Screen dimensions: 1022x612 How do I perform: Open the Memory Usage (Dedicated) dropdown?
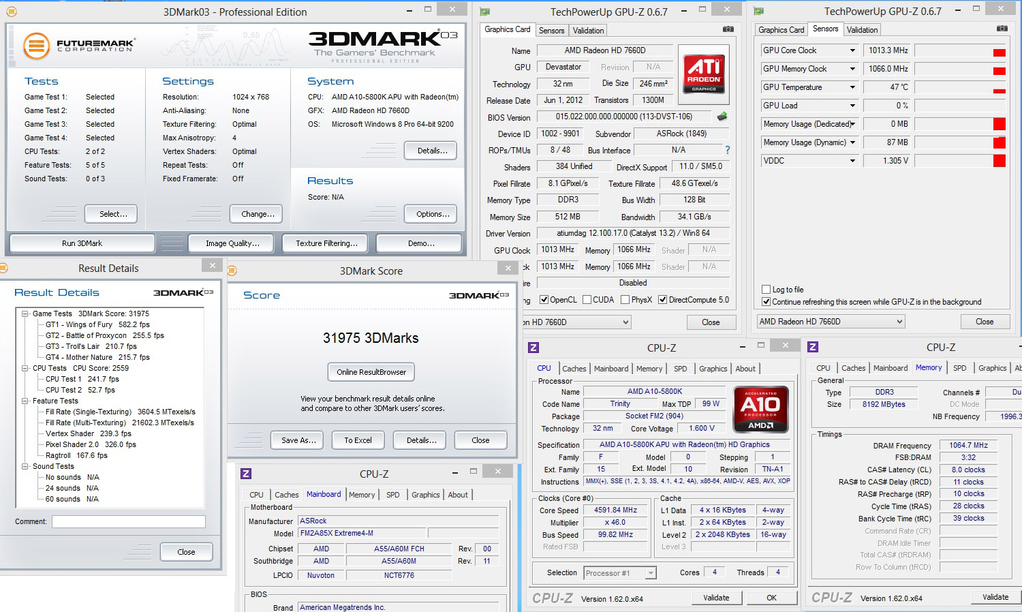[x=852, y=124]
